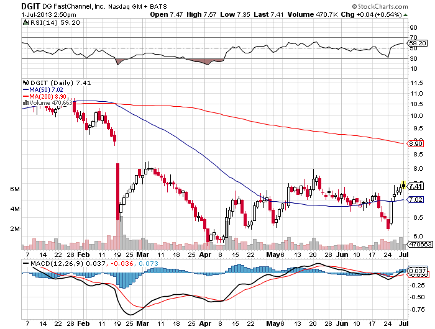Click the 8.0 price axis label
The height and width of the screenshot is (329, 435).
coord(418,168)
